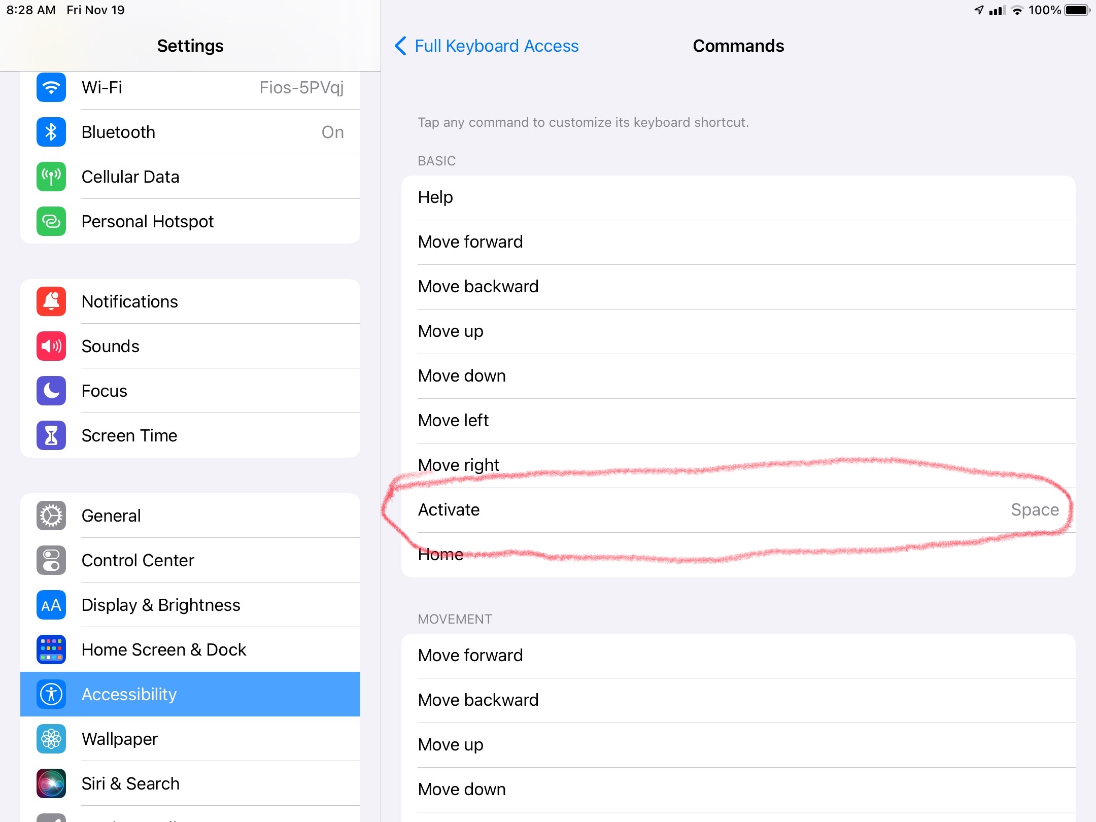Tap the Help command row
Viewport: 1096px width, 822px height.
click(x=738, y=197)
